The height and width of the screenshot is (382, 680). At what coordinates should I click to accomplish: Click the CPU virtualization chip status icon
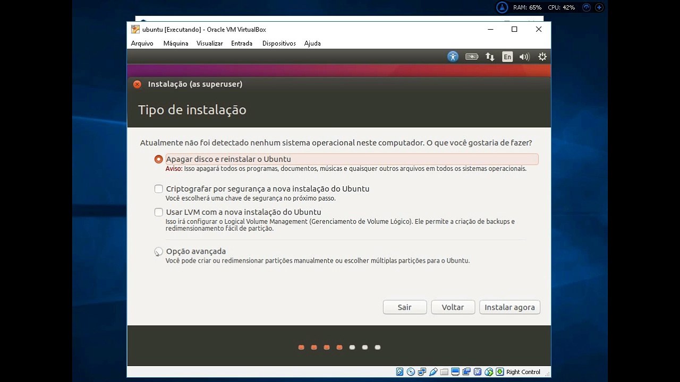tap(478, 372)
